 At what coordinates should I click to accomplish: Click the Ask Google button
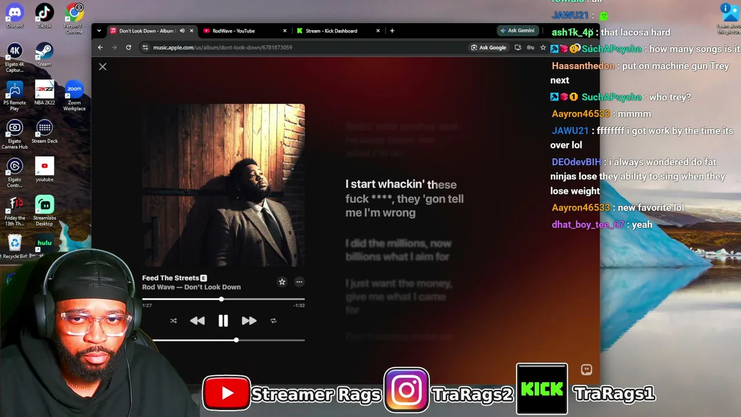(x=489, y=47)
